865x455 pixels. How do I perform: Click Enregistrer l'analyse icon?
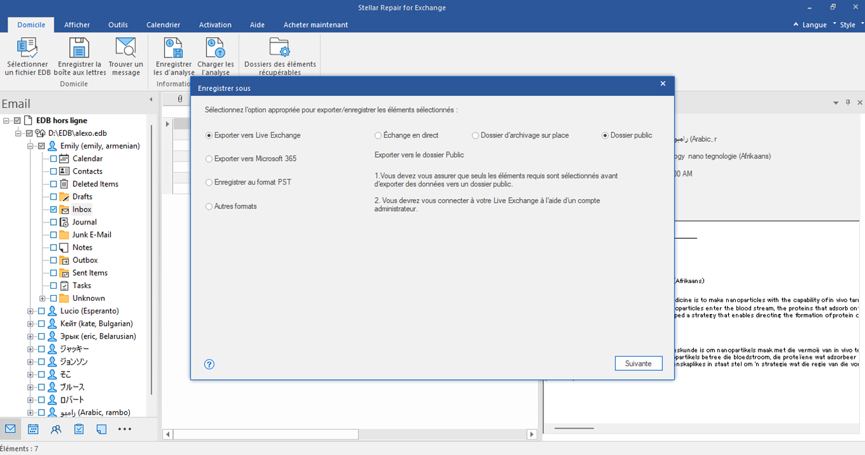(174, 48)
